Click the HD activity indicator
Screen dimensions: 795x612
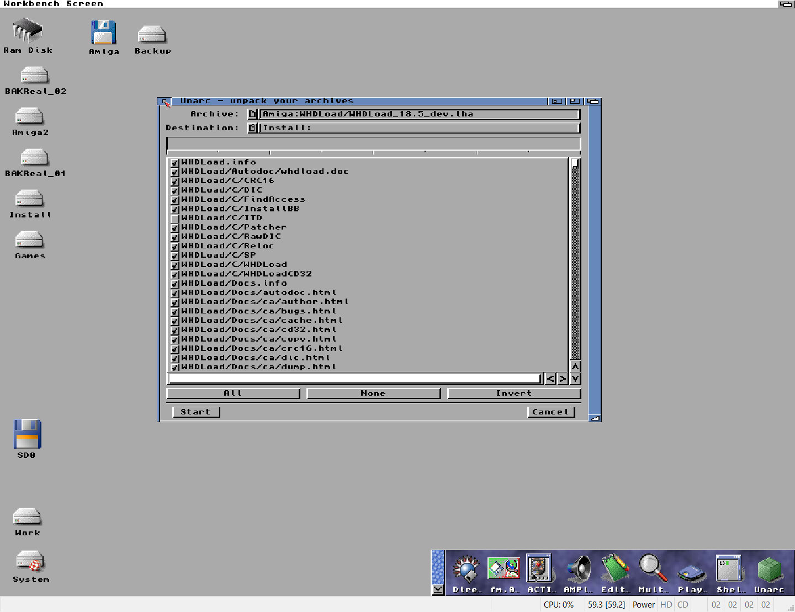tap(666, 605)
